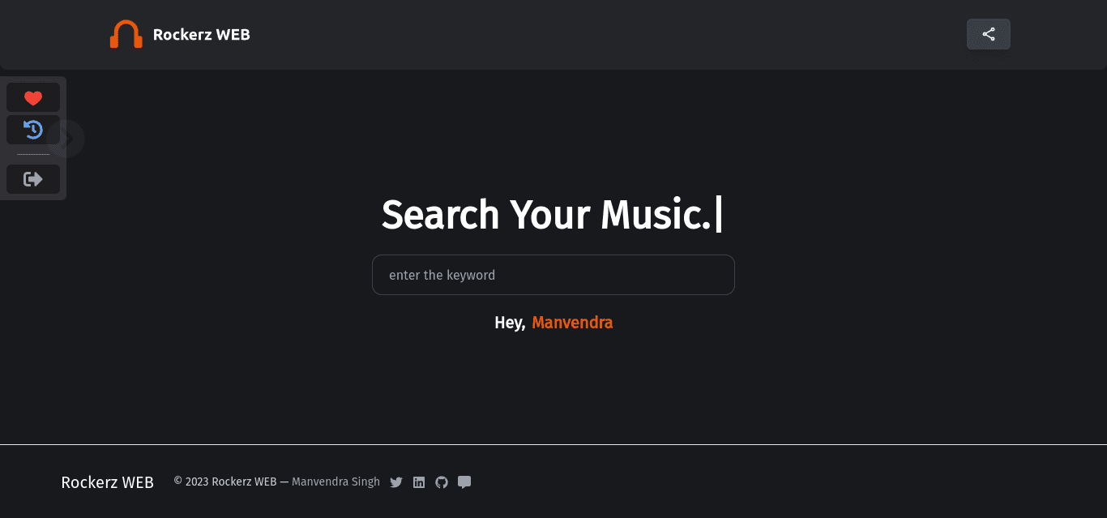This screenshot has width=1107, height=518.
Task: Click the 'Hey,' greeting text
Action: click(x=510, y=323)
